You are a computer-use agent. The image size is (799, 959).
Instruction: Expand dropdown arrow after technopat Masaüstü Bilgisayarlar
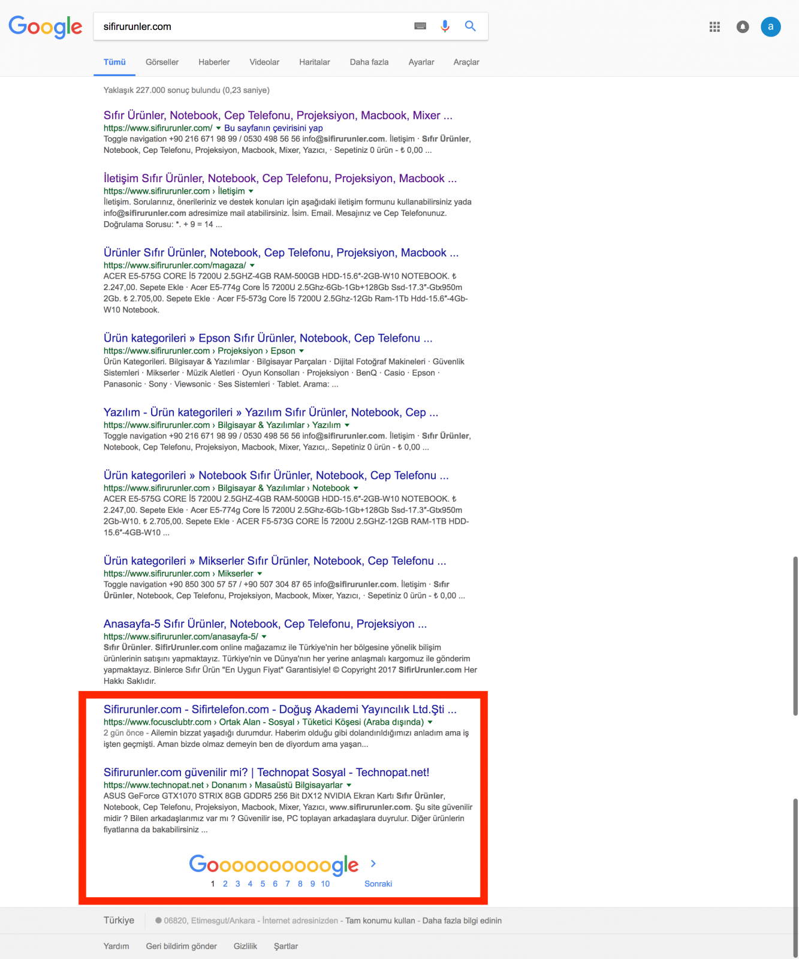point(349,786)
